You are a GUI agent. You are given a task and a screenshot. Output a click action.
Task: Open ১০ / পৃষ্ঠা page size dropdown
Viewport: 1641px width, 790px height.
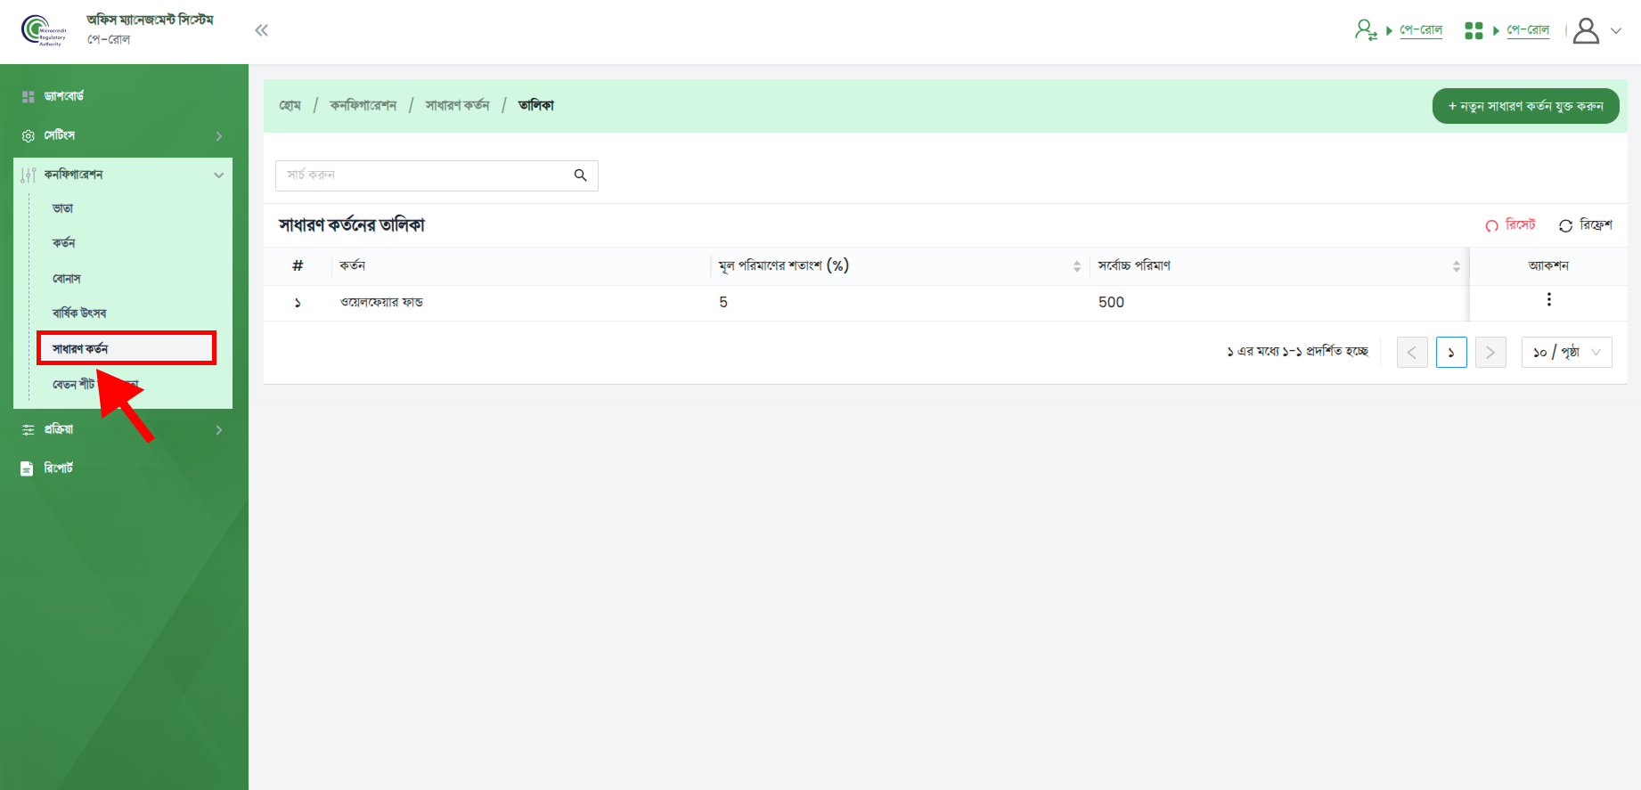tap(1567, 353)
